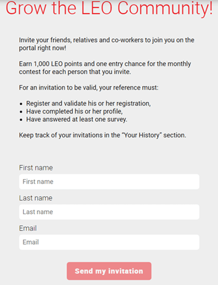Click the Last name label above the field
The image size is (218, 285).
click(36, 198)
